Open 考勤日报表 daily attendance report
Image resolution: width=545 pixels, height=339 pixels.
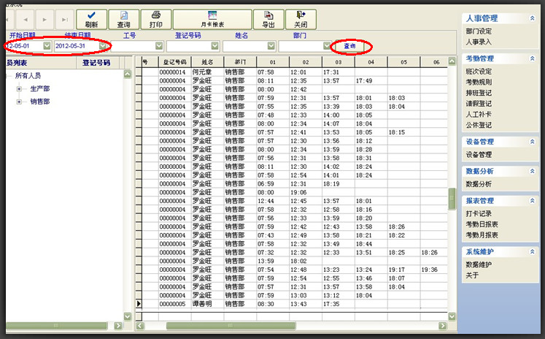[482, 224]
